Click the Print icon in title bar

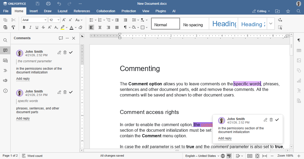click(x=48, y=4)
